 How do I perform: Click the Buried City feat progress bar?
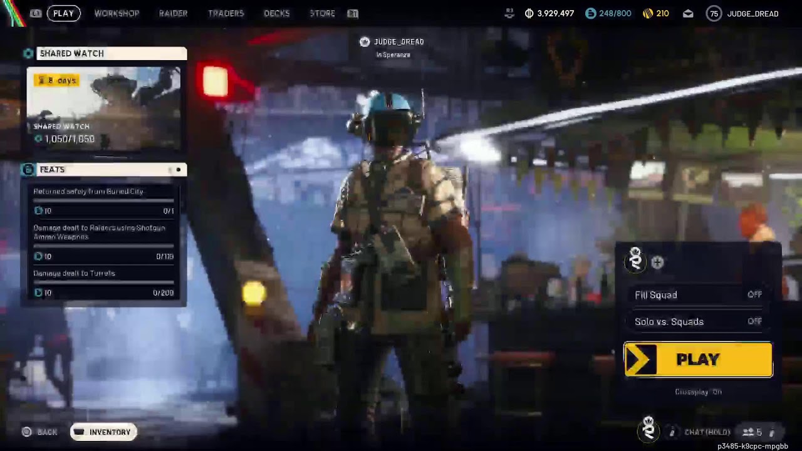pos(103,201)
